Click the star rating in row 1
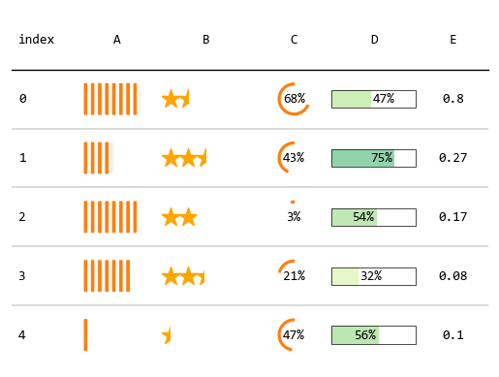The image size is (499, 377). click(x=184, y=158)
